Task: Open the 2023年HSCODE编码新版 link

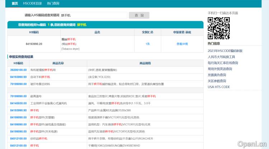Action: (225, 51)
